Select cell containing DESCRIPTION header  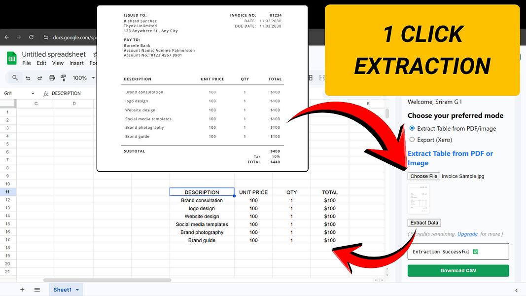tap(202, 192)
